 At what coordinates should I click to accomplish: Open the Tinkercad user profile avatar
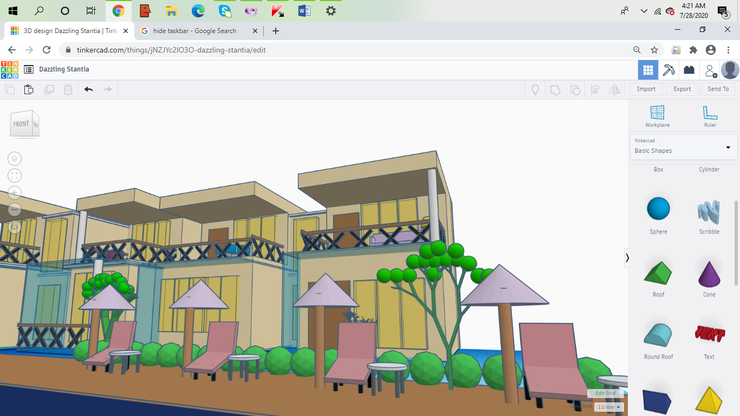(730, 70)
